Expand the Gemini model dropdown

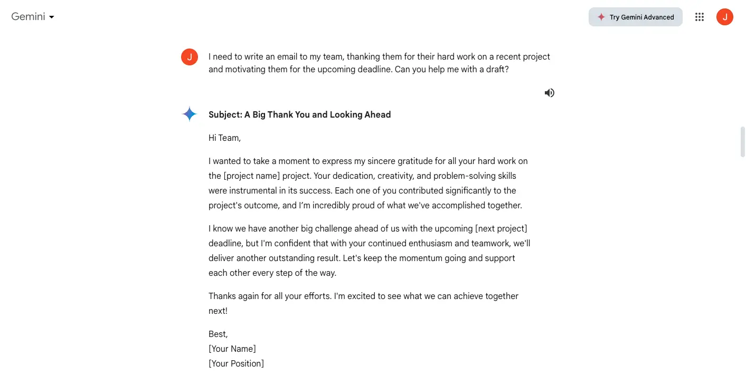[x=33, y=17]
